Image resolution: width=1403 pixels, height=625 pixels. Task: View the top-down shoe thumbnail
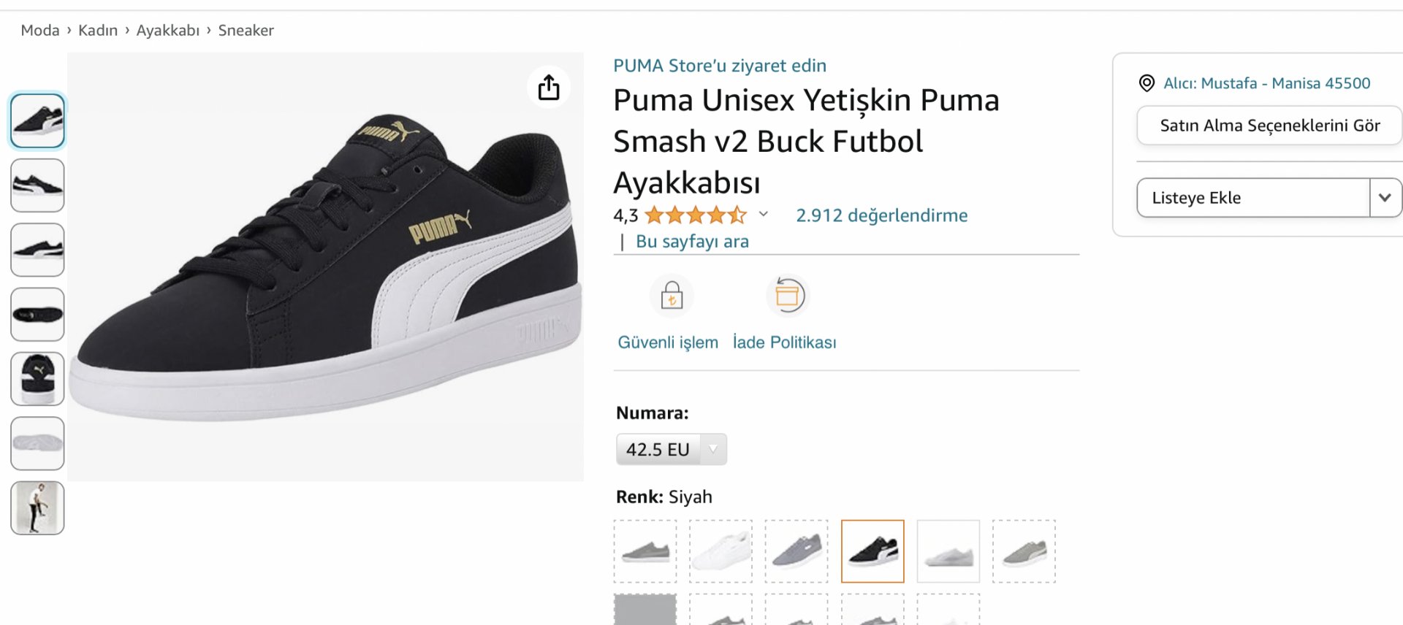pyautogui.click(x=37, y=315)
